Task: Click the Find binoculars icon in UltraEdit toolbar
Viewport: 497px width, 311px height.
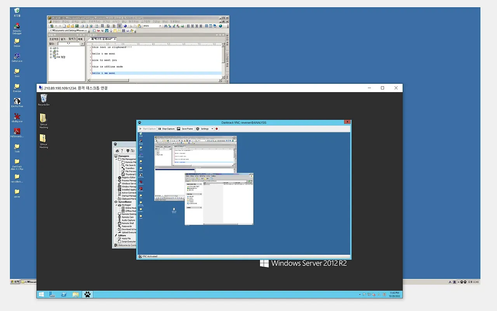Action: tap(166, 26)
